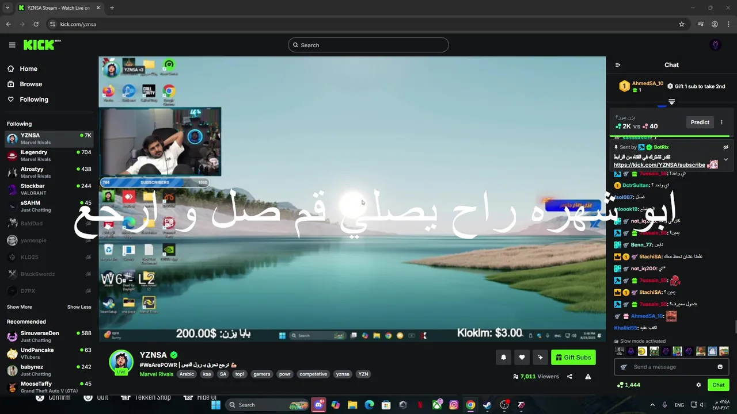
Task: Click the YZNSA streamer avatar with LIVE badge
Action: (121, 362)
